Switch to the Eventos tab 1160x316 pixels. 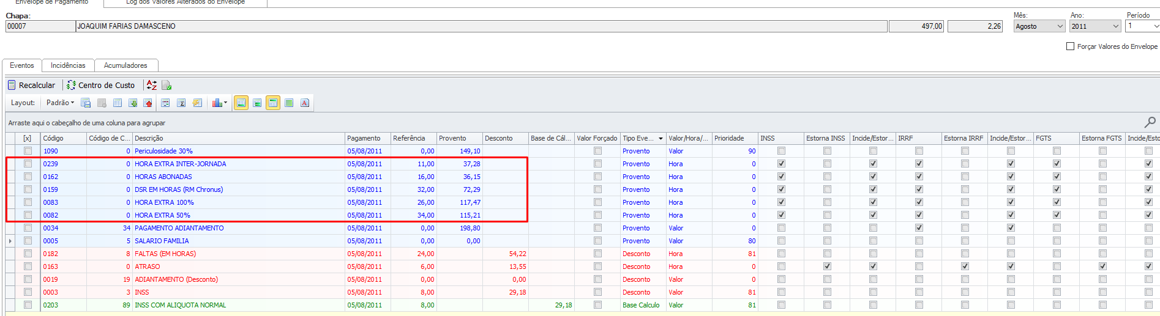22,65
